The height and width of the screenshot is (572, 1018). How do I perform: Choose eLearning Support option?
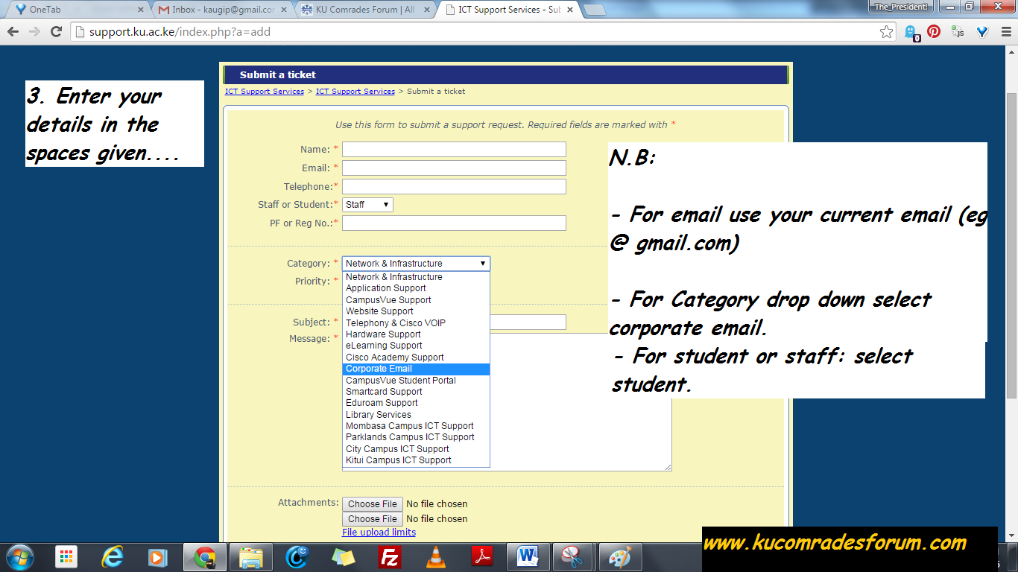(416, 346)
